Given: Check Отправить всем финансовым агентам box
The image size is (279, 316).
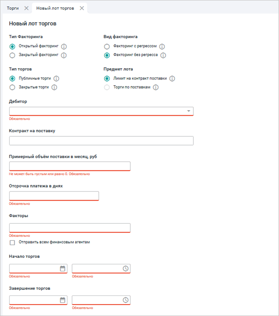Looking at the screenshot, I should click(x=12, y=242).
